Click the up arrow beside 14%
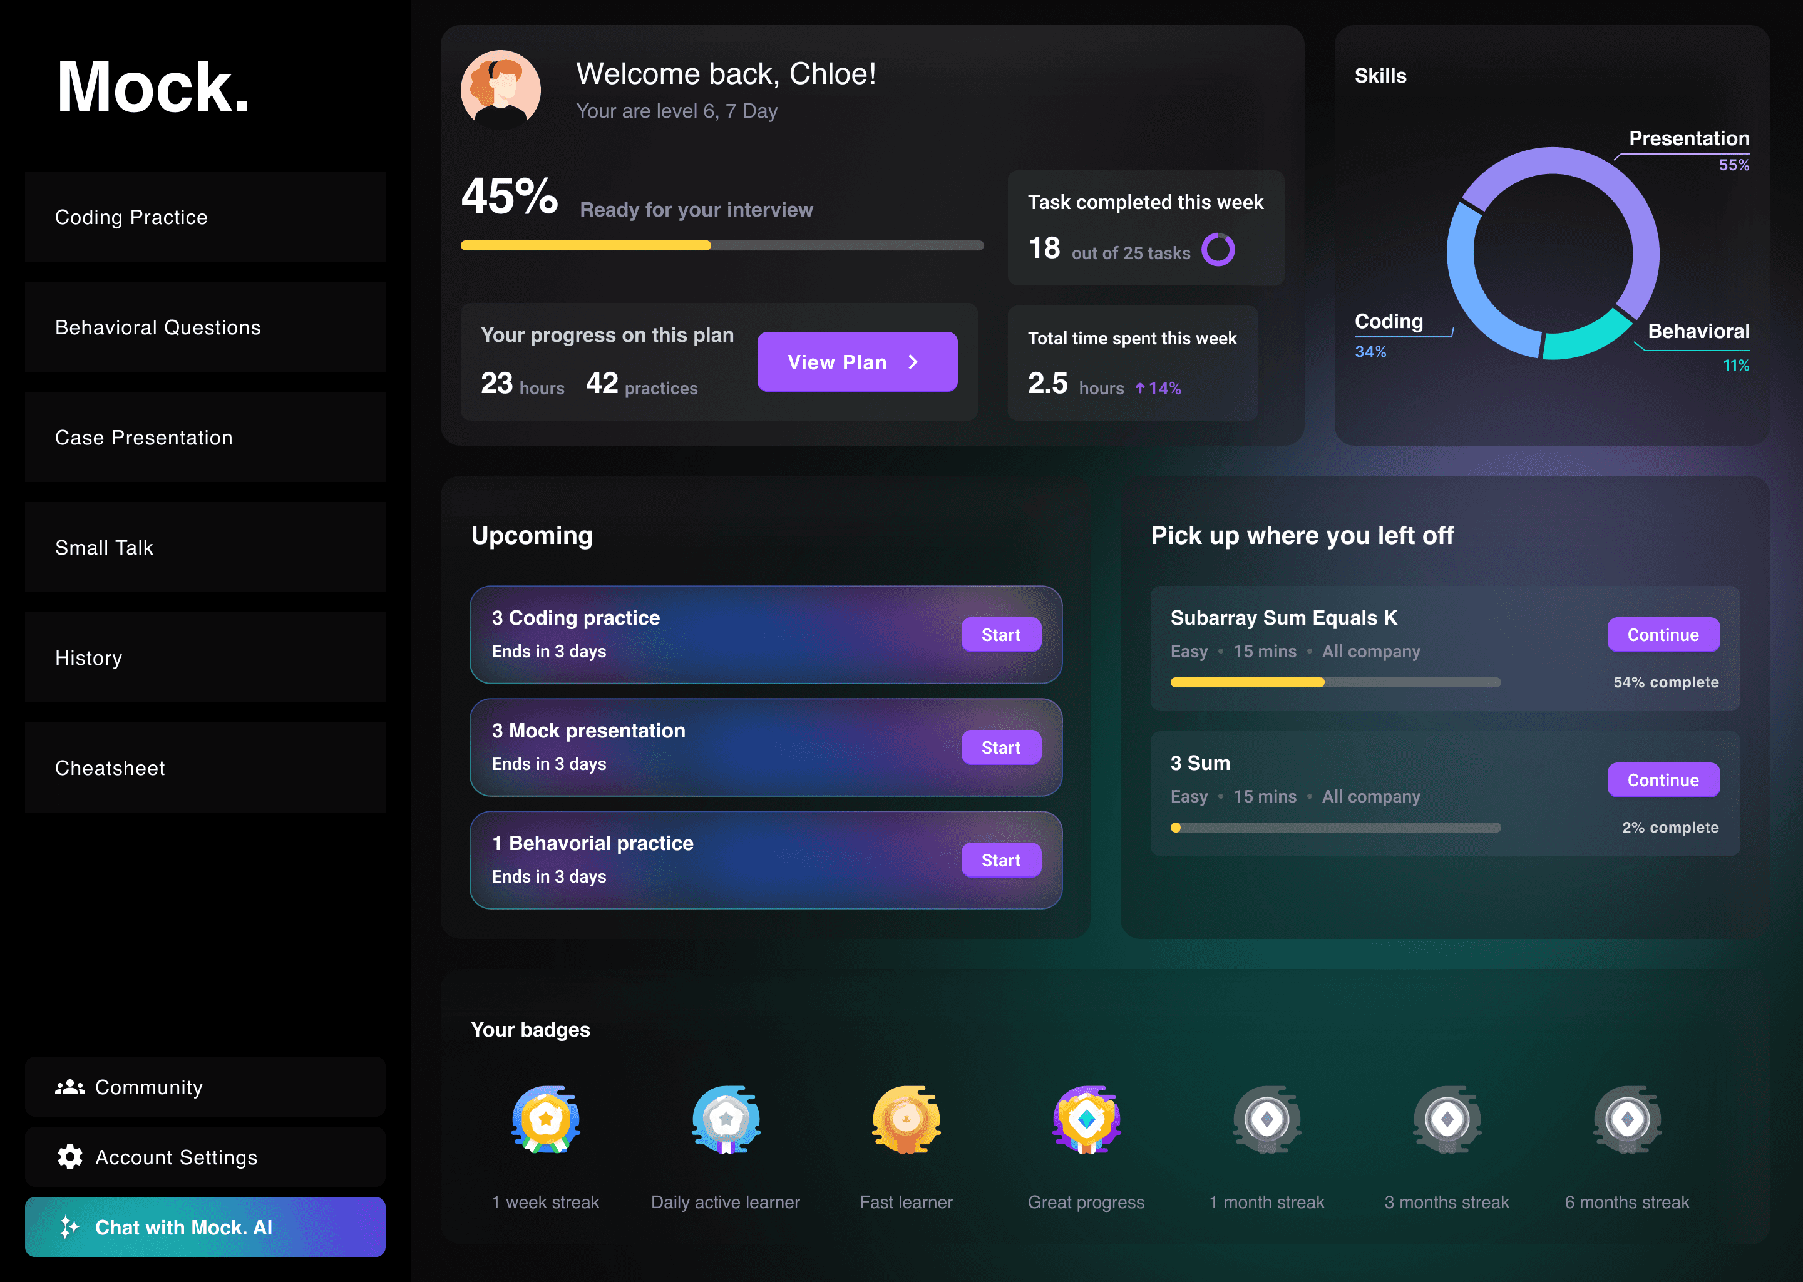Viewport: 1803px width, 1282px height. coord(1139,387)
